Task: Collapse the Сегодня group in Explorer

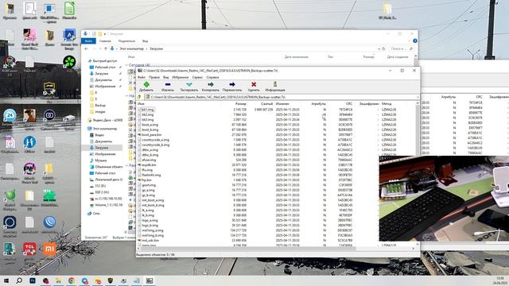Action: 126,65
